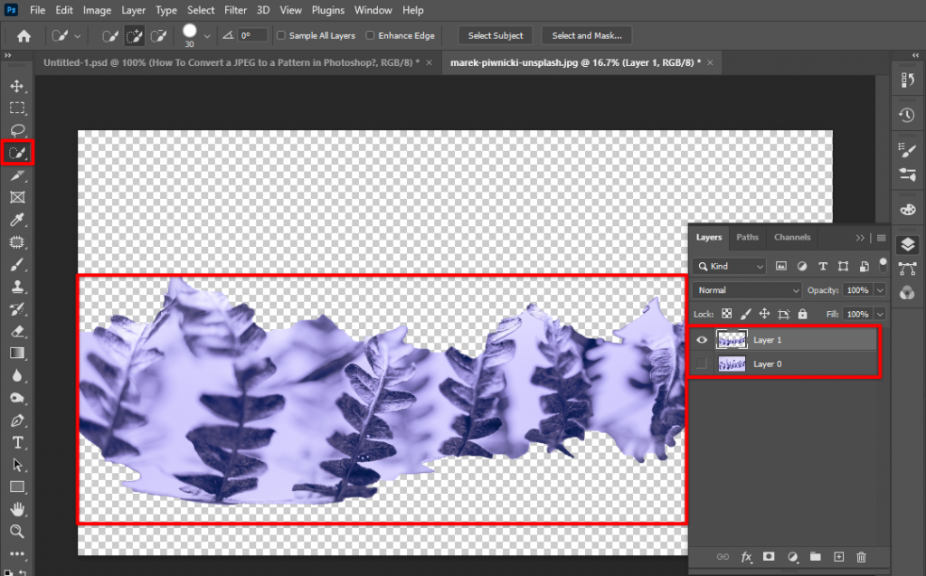The image size is (926, 576).
Task: Open the Add layer mask icon
Action: [770, 557]
